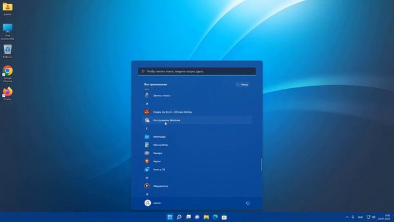Open Этот компьютер desktop icon
Viewport: 394px width, 222px height.
pyautogui.click(x=7, y=31)
